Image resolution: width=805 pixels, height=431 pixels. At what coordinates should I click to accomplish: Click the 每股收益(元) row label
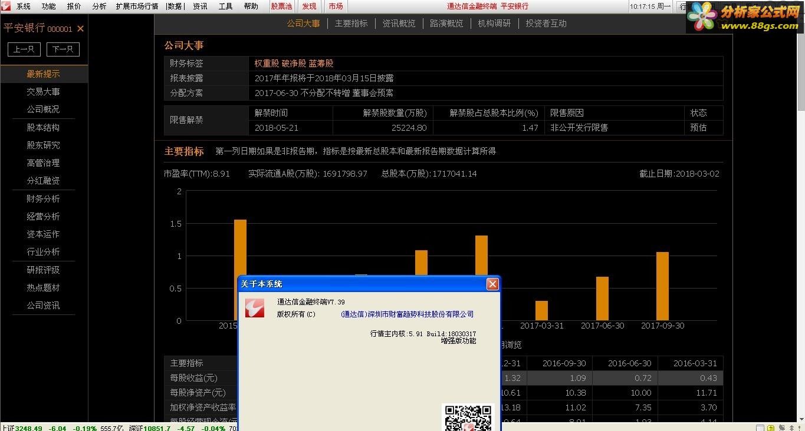point(194,378)
